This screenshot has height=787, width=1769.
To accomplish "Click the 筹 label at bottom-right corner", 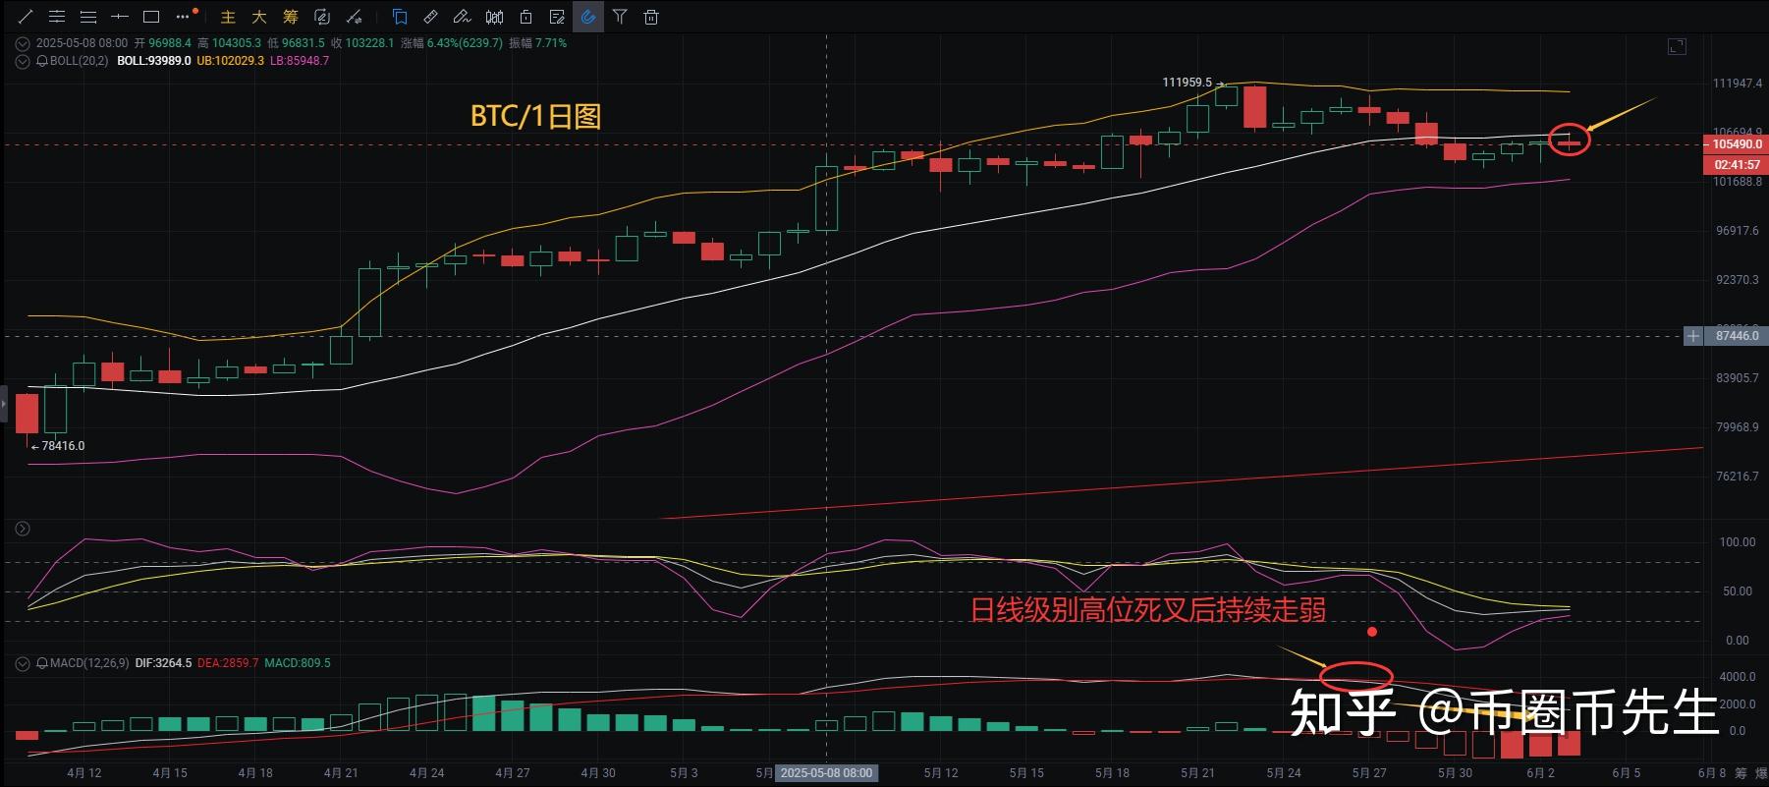I will click(1741, 773).
